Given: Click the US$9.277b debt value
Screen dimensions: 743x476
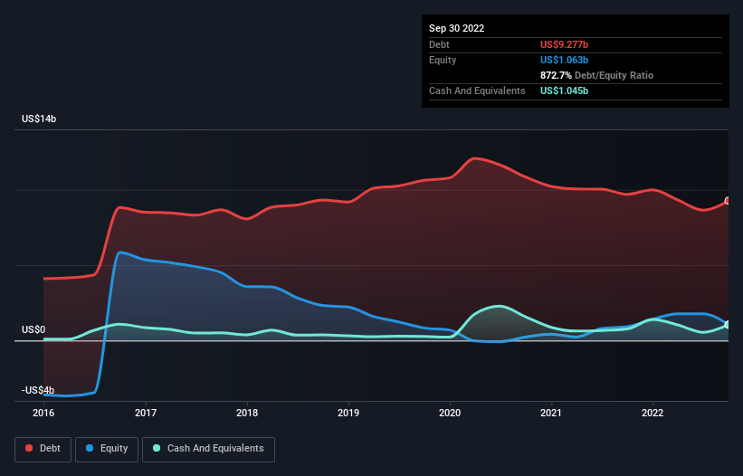Looking at the screenshot, I should click(x=565, y=44).
